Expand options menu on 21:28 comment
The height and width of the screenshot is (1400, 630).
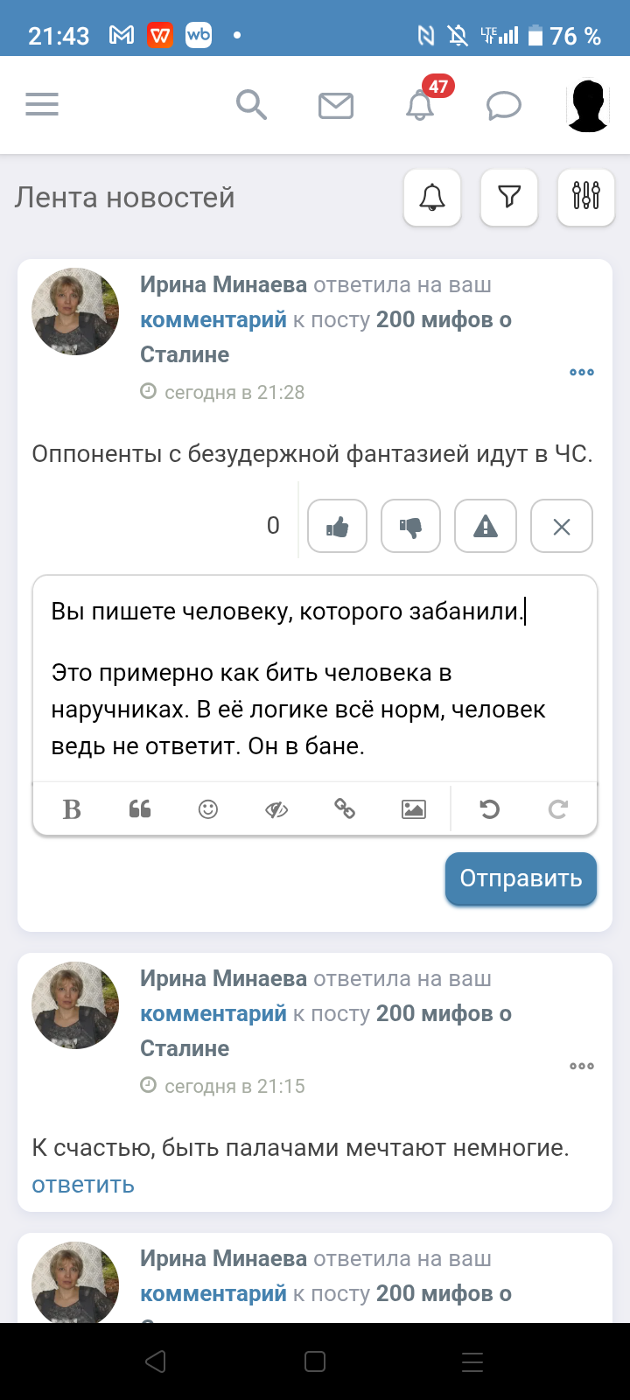coord(582,372)
